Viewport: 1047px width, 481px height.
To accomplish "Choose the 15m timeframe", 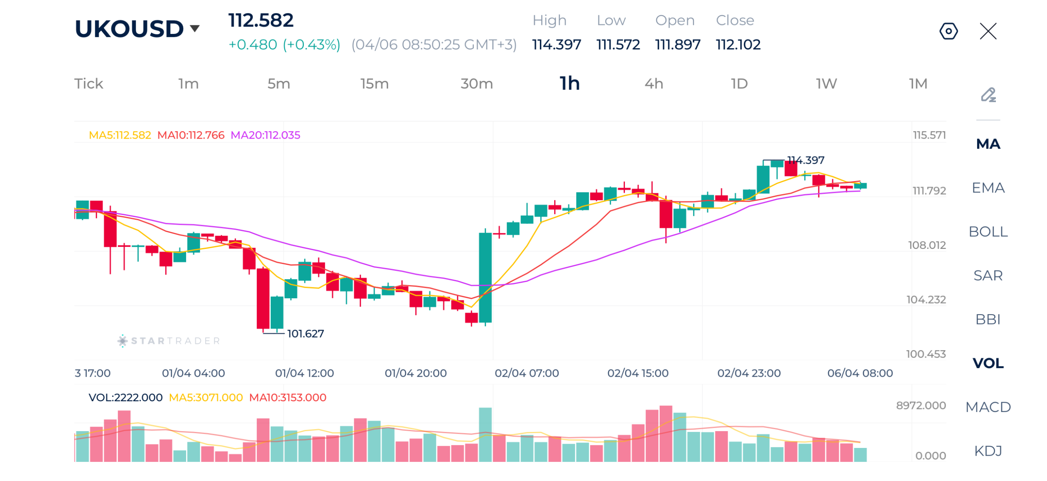I will 374,84.
